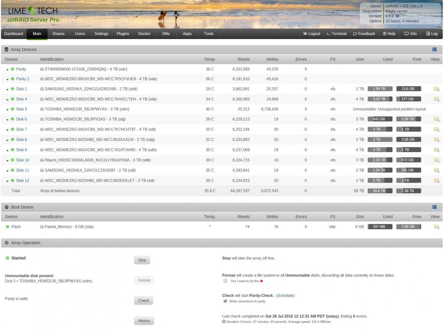Click the Disk 1 used space bar 1.99 TB
444x329 pixels.
point(380,89)
